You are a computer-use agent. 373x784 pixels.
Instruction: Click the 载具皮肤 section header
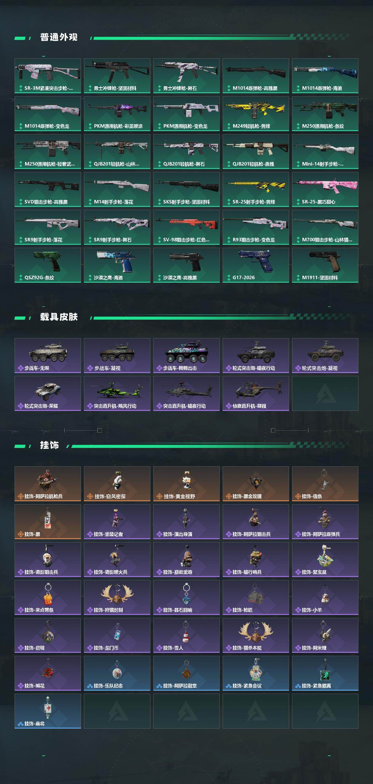click(x=59, y=317)
